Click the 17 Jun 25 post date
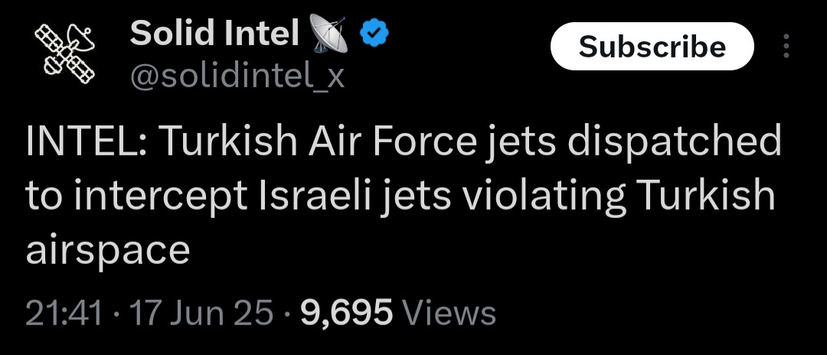This screenshot has height=355, width=827. 201,313
